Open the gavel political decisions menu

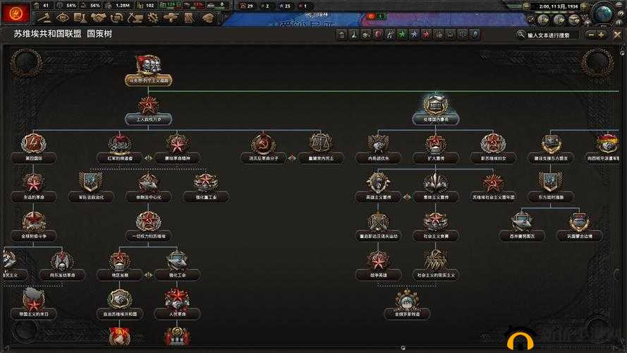tap(45, 17)
